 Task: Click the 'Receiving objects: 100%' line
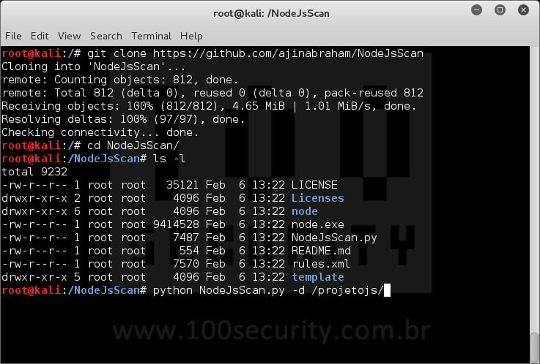pyautogui.click(x=209, y=106)
